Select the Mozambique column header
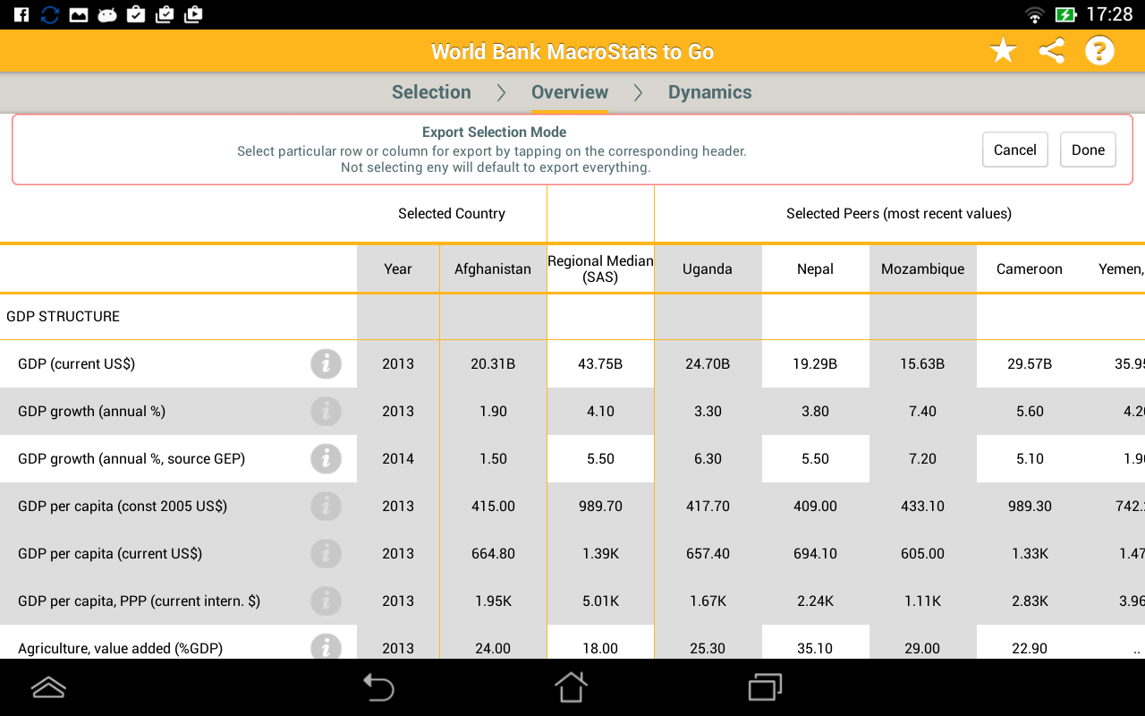The height and width of the screenshot is (716, 1145). click(922, 268)
